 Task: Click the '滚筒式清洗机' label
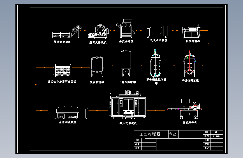pyautogui.click(x=98, y=42)
